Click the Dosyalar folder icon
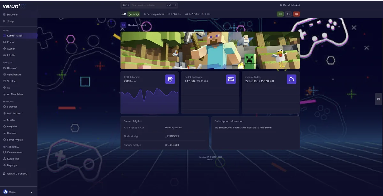This screenshot has height=196, width=383. click(x=4, y=68)
